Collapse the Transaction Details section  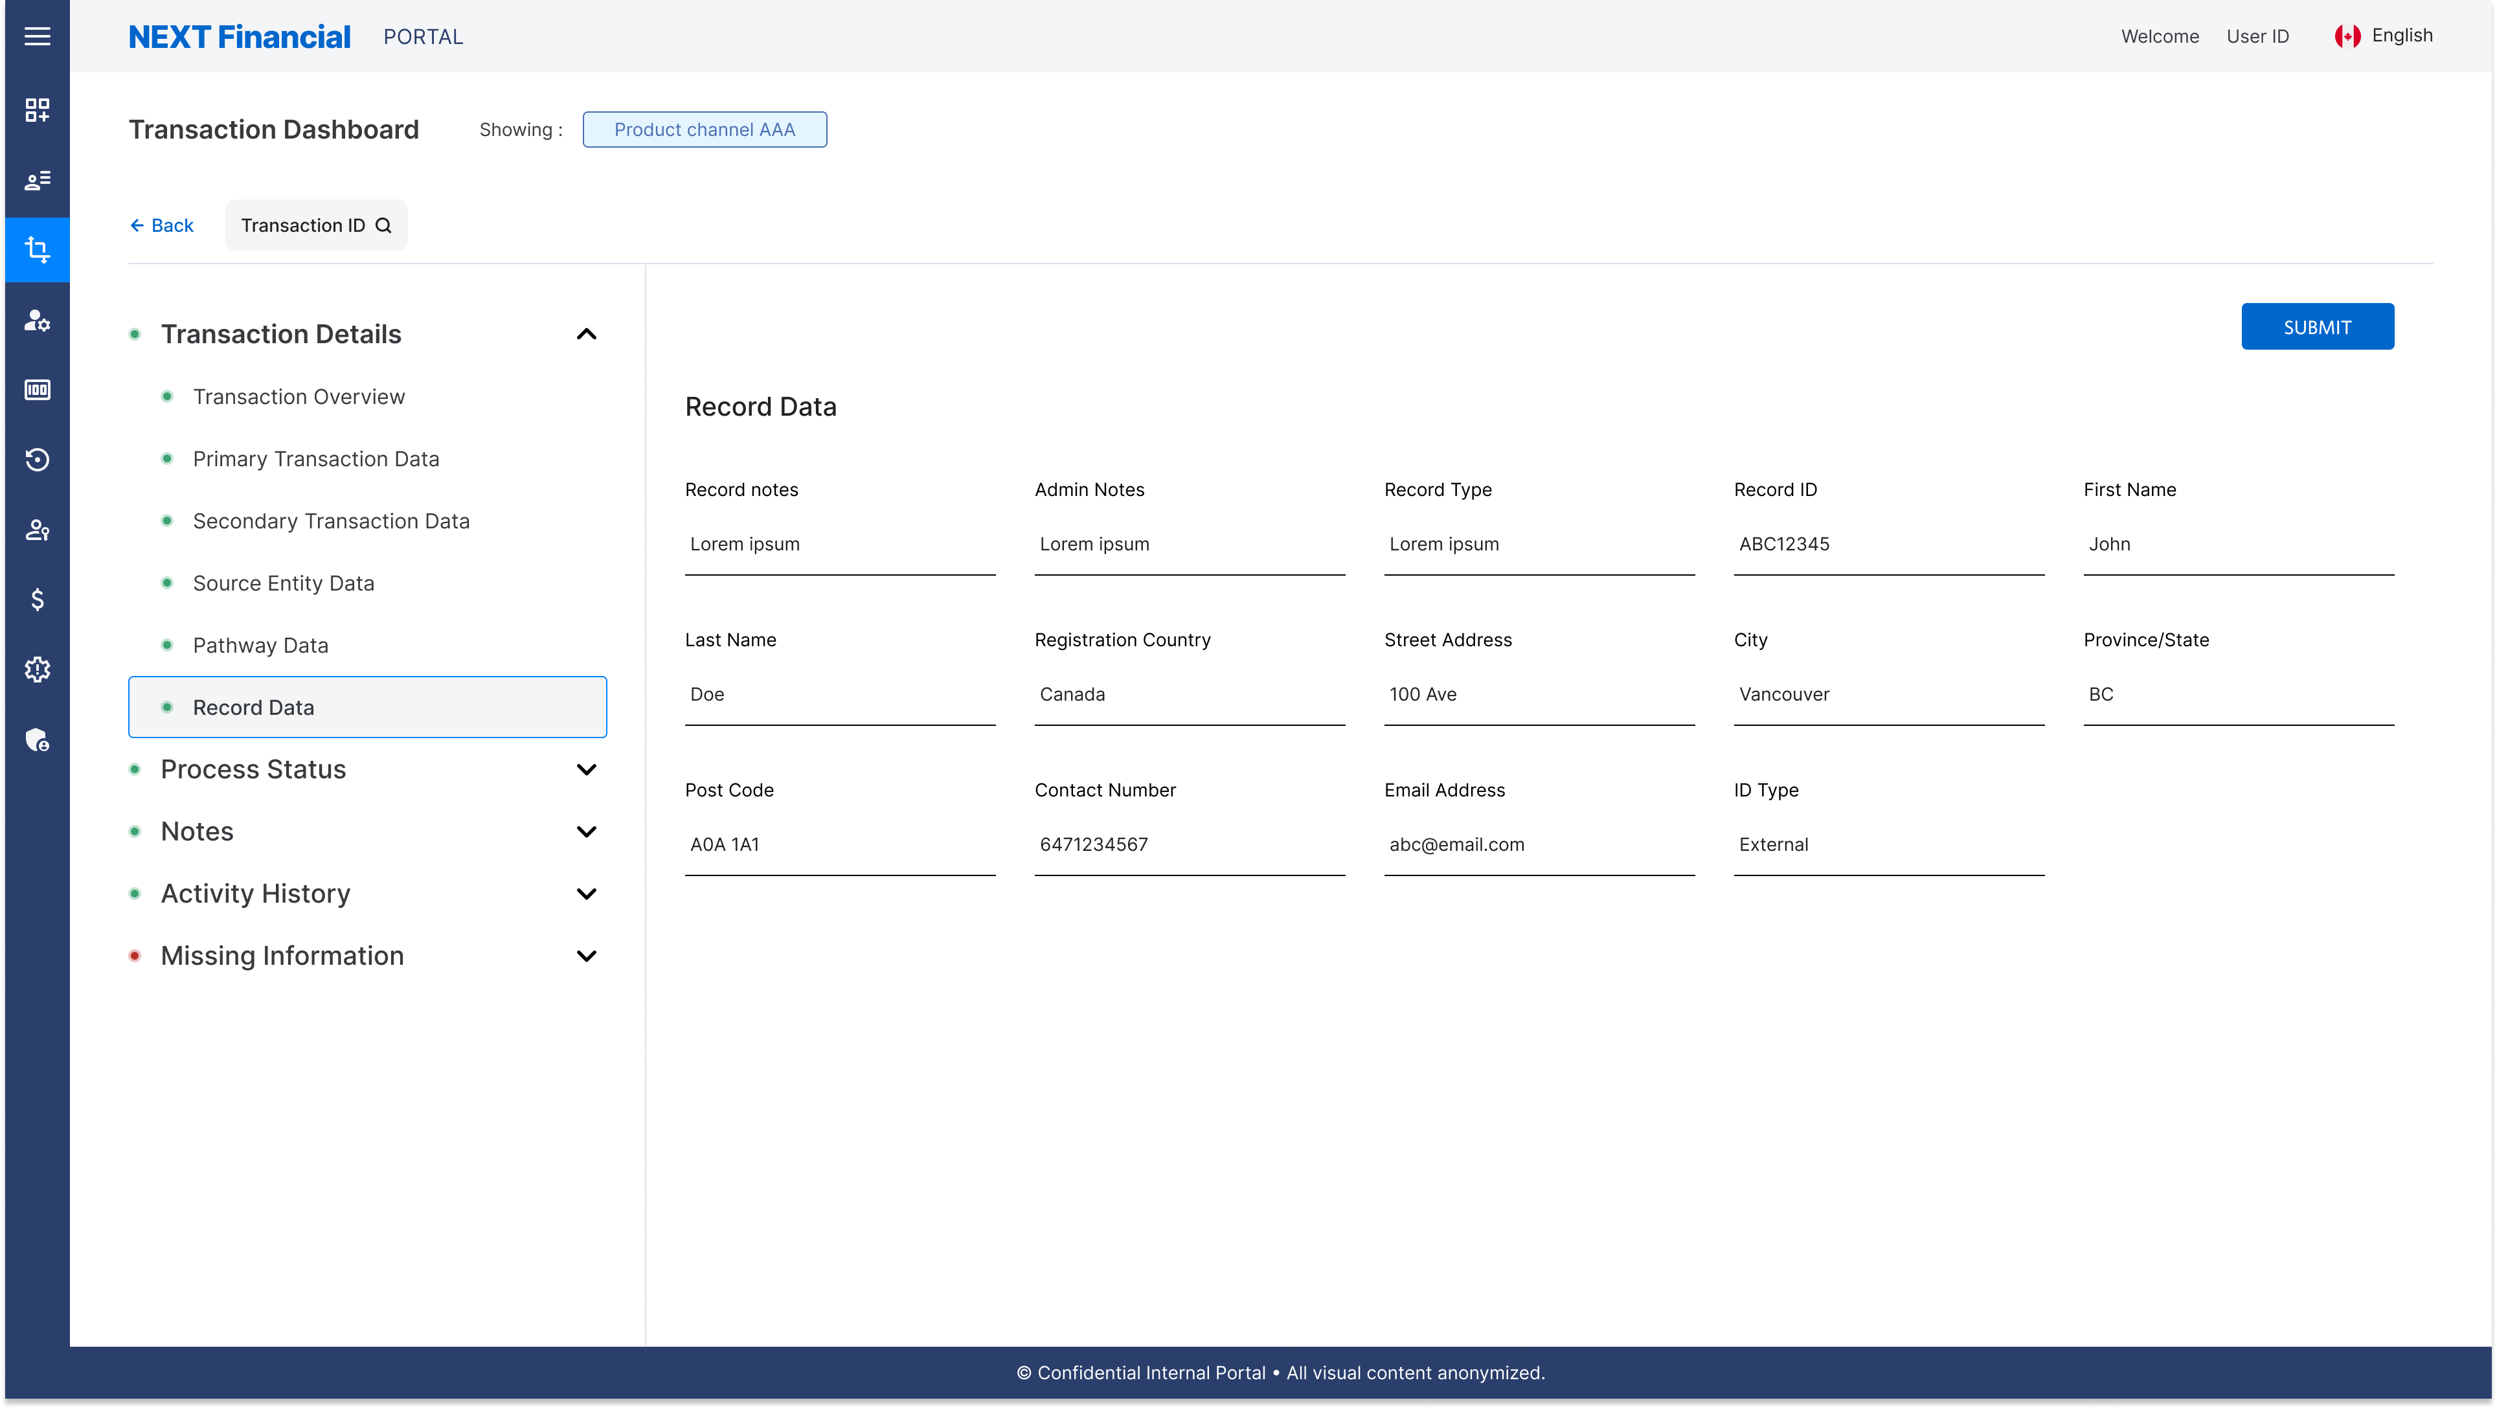(x=587, y=333)
